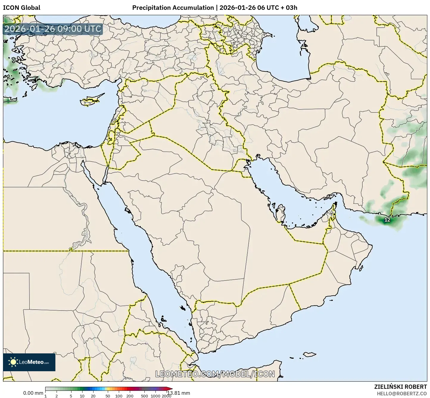The width and height of the screenshot is (430, 398).
Task: Click the '12' precipitation value marker on the map
Action: (x=387, y=220)
